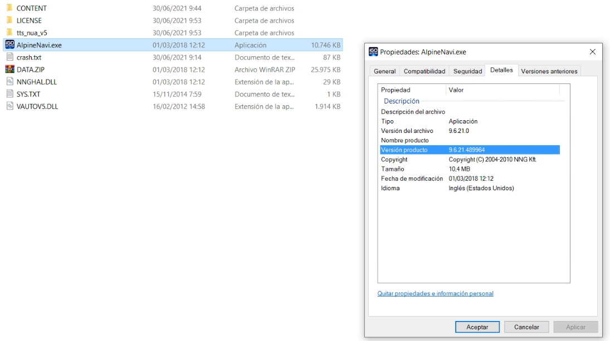This screenshot has width=610, height=341.
Task: Click Copyright (C) 2004-2010 NNG Kft. value
Action: pyautogui.click(x=492, y=160)
